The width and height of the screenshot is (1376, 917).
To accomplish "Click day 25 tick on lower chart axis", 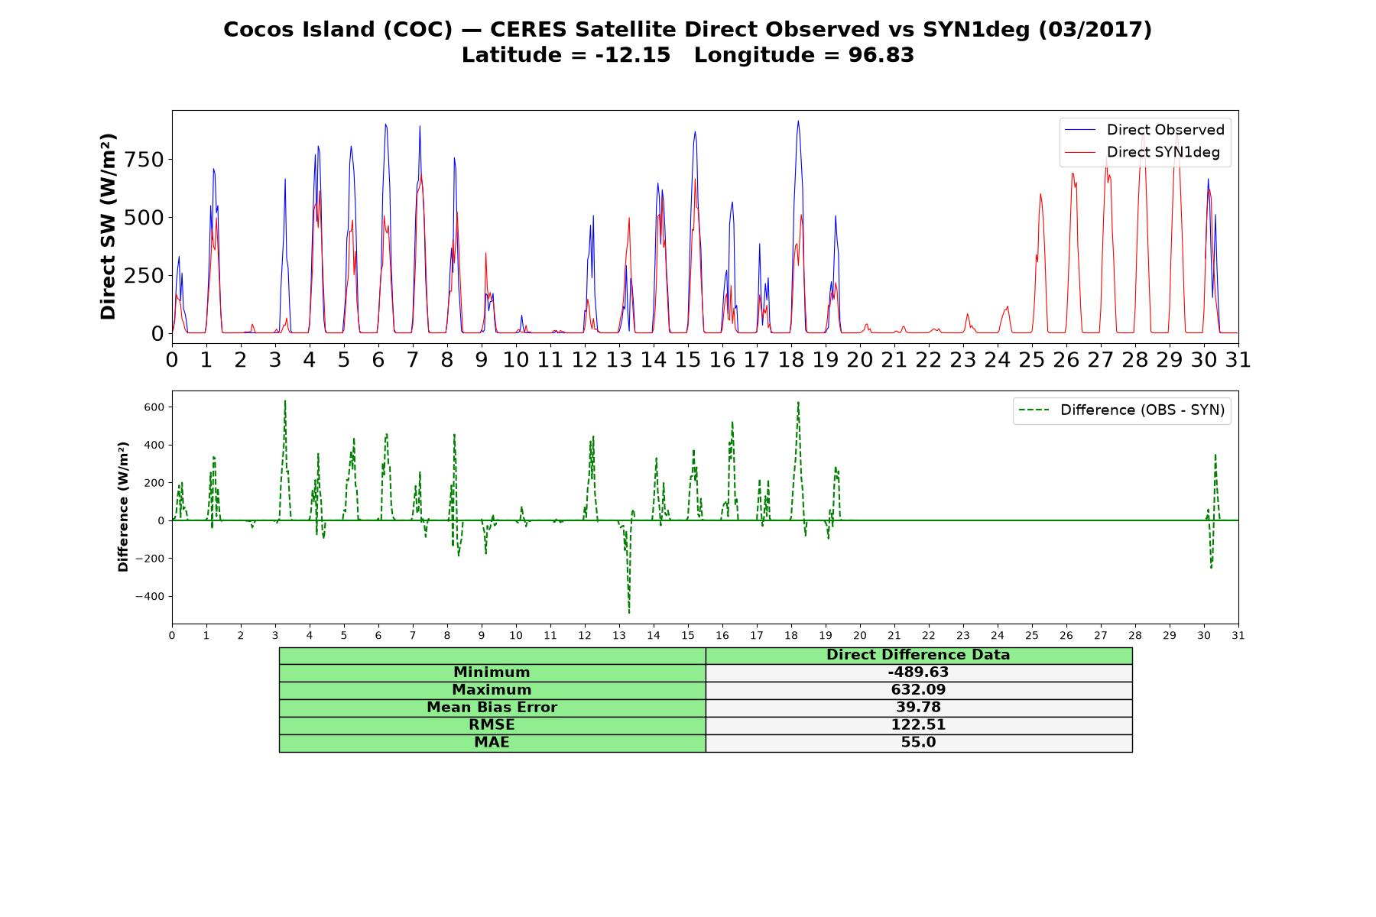I will [1032, 636].
